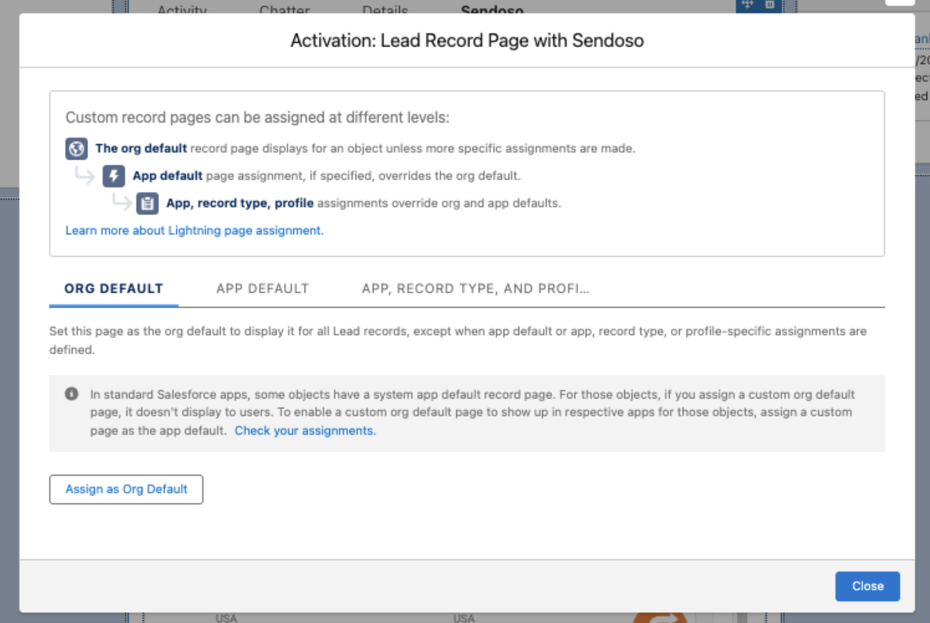
Task: Click the move component arrows icon
Action: tap(747, 5)
